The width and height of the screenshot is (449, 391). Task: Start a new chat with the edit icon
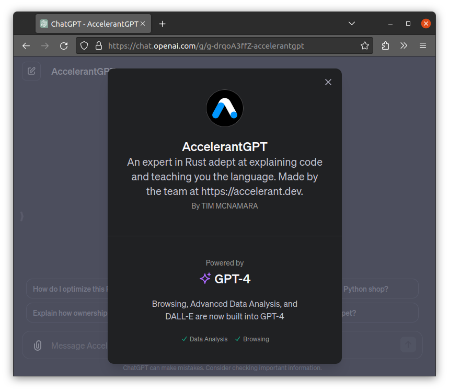pos(31,71)
